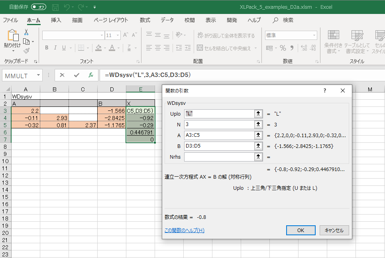Toggle the AutoSave (自動保存) switch
Viewport: 385px width, 258px height.
tap(39, 7)
